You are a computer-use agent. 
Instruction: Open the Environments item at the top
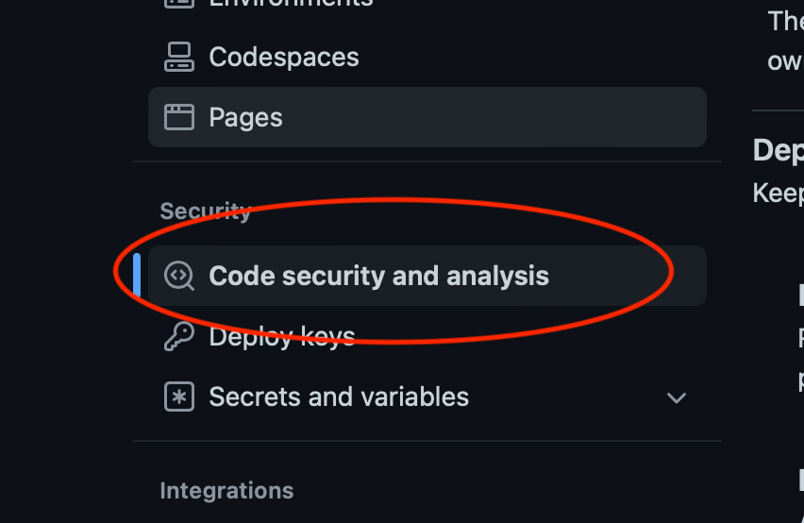(x=291, y=4)
